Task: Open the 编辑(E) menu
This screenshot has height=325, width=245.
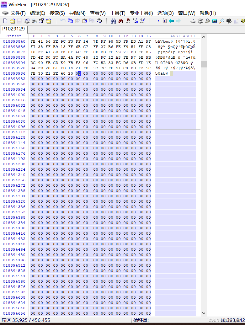Action: point(38,13)
